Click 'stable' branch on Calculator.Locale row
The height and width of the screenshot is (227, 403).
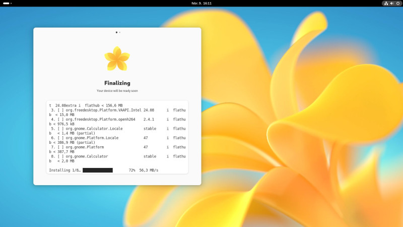[x=150, y=129]
